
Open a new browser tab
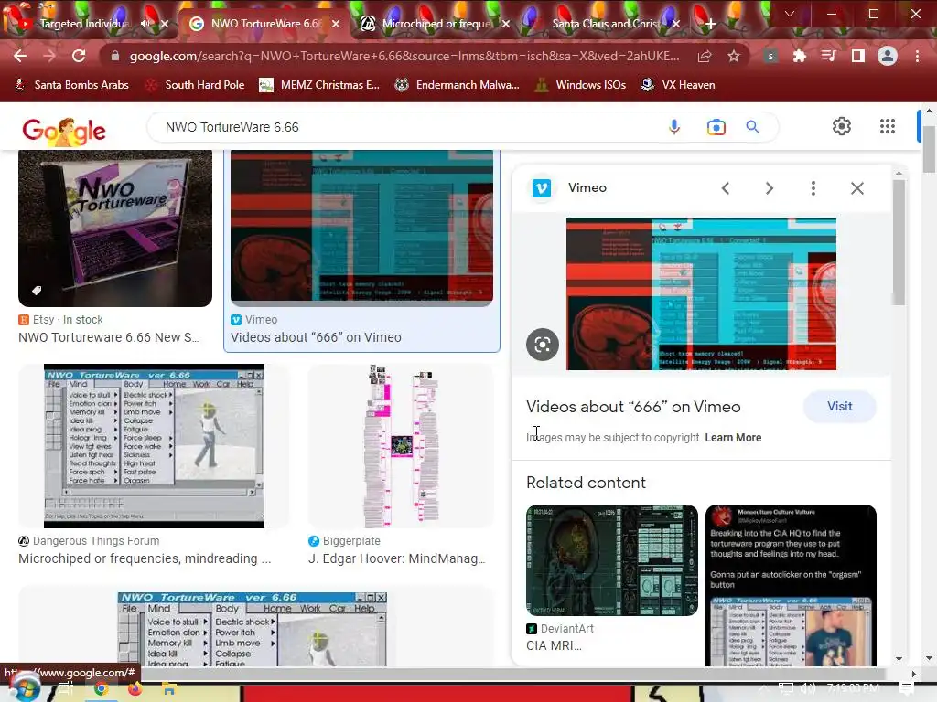click(x=710, y=24)
